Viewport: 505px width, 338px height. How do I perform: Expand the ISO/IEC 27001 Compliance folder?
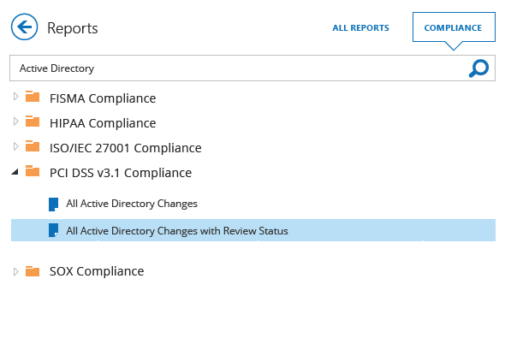pos(15,146)
